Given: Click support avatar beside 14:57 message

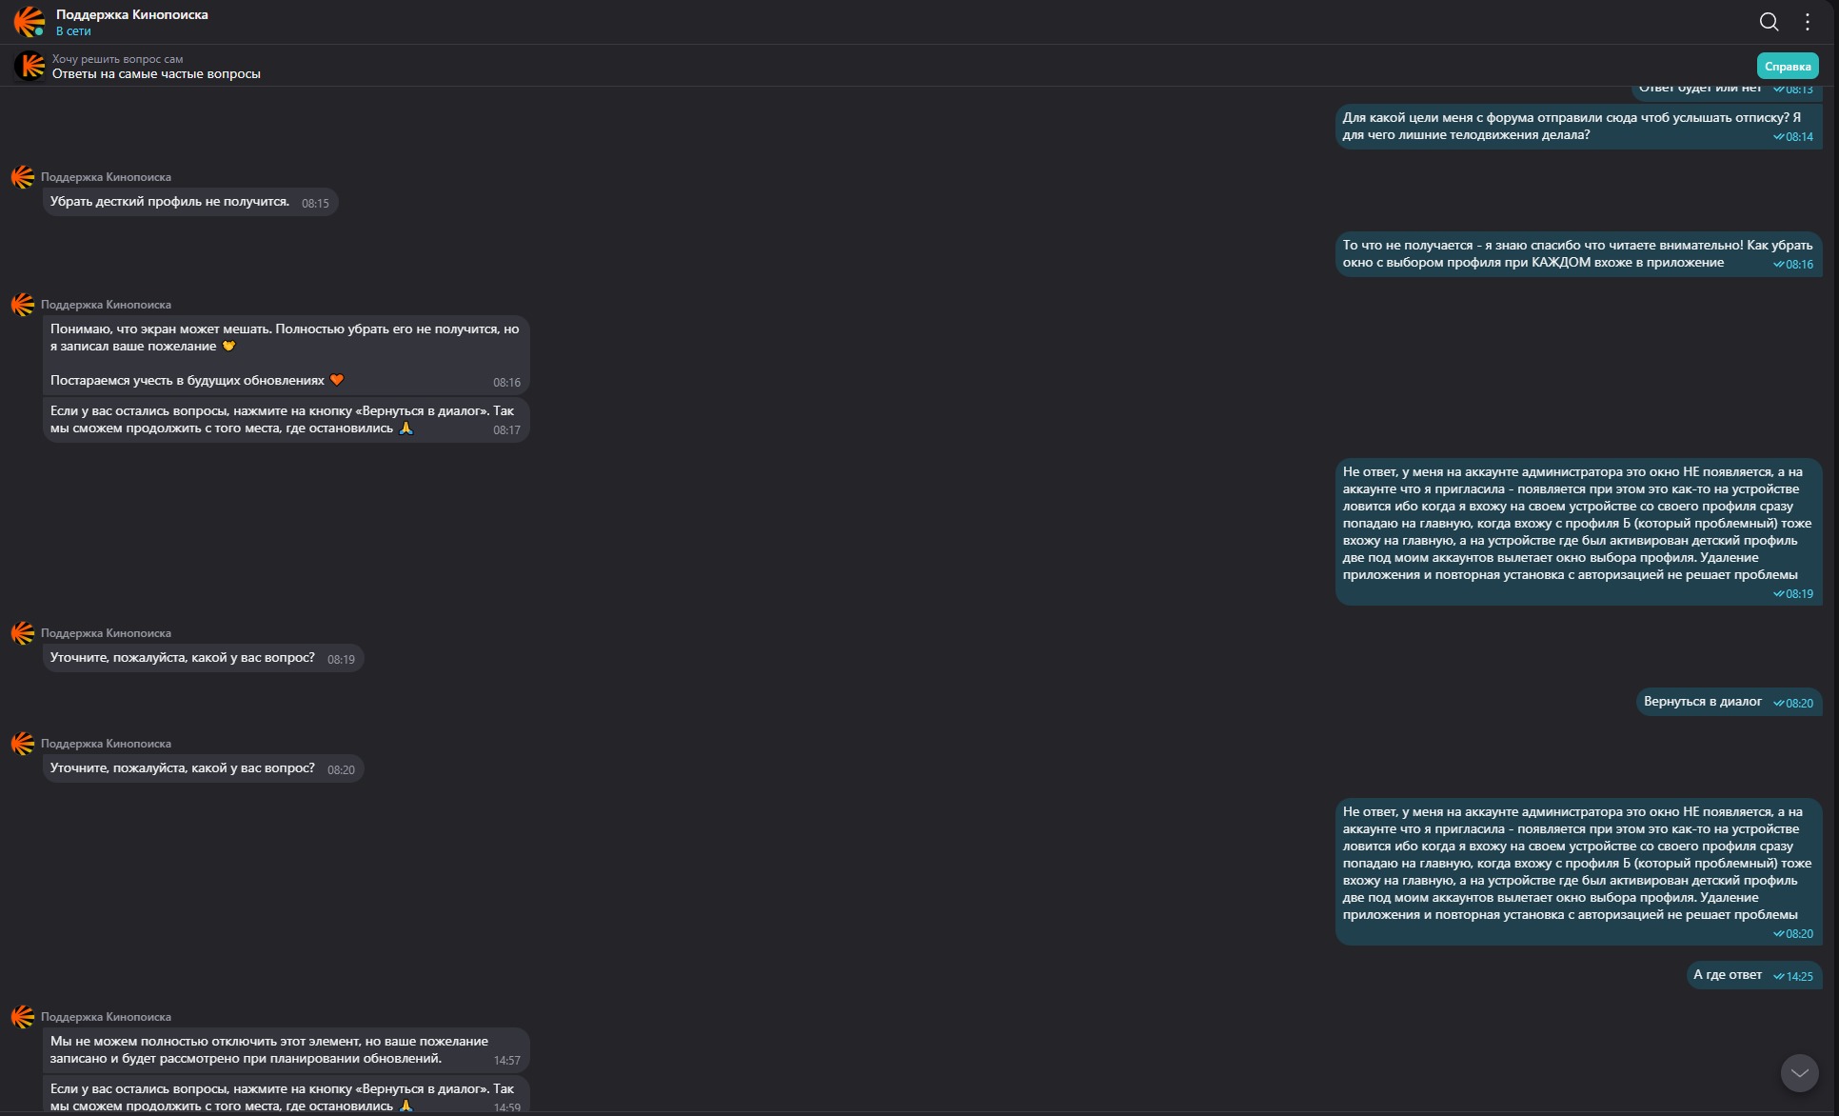Looking at the screenshot, I should 23,1017.
